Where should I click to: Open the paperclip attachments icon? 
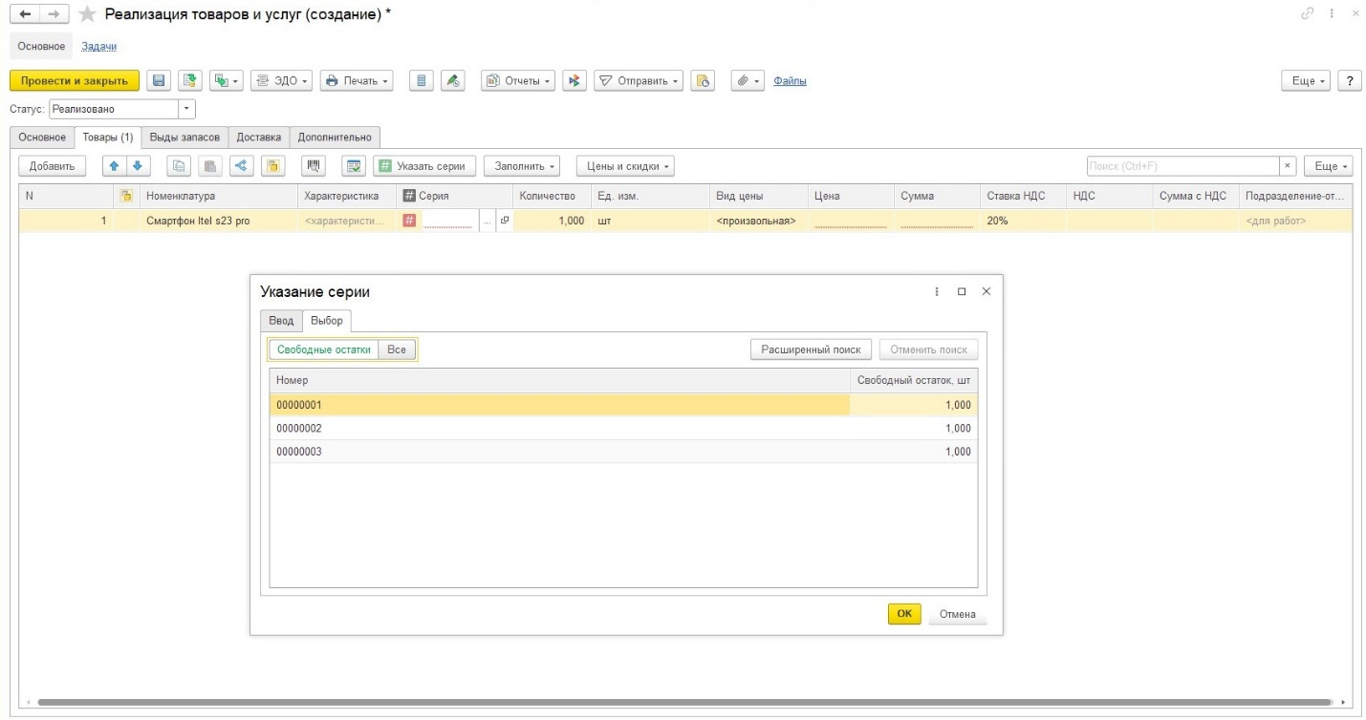[x=746, y=81]
